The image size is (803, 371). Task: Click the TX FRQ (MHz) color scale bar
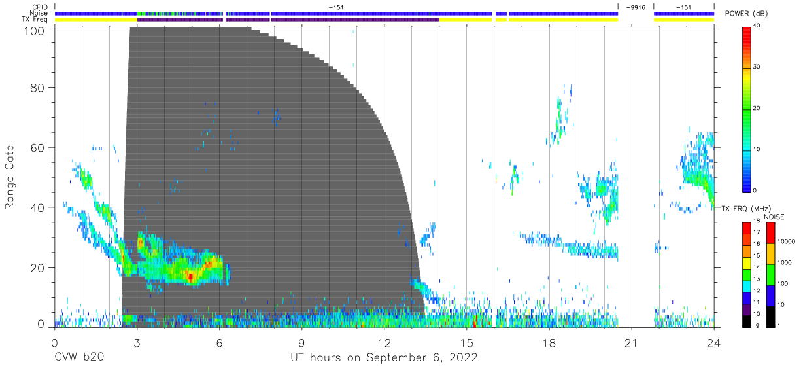pos(747,274)
